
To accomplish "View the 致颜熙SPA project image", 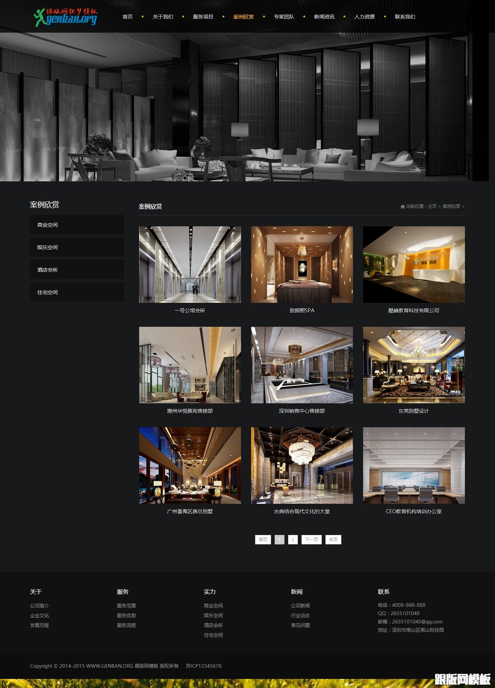I will click(302, 264).
